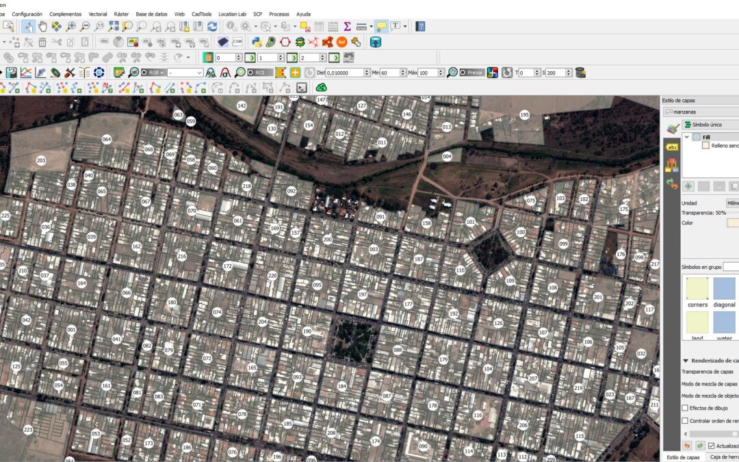Open the Configuración menu
This screenshot has height=462, width=739.
pyautogui.click(x=27, y=14)
